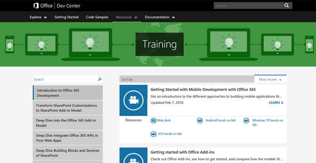Image resolution: width=316 pixels, height=163 pixels.
Task: Expand the Resources menu
Action: click(x=126, y=17)
